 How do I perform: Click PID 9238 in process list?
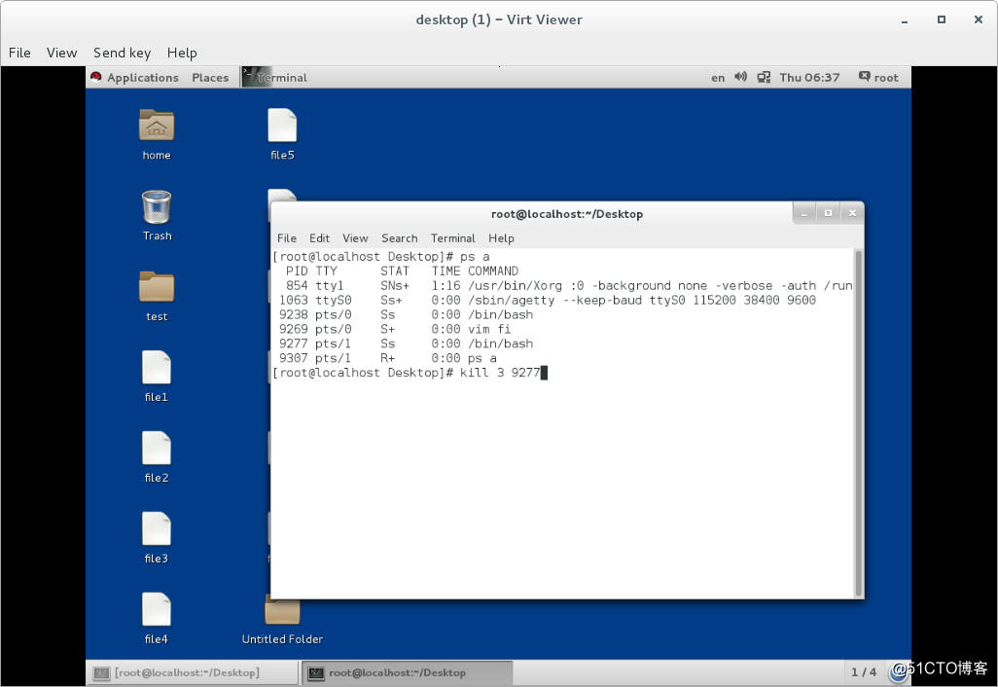coord(294,314)
